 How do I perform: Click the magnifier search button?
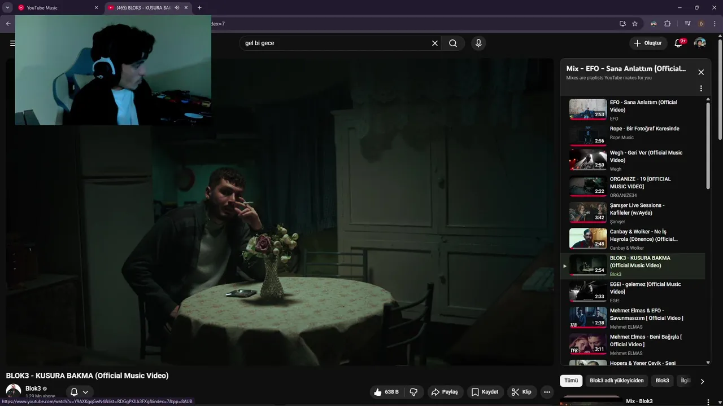point(453,43)
